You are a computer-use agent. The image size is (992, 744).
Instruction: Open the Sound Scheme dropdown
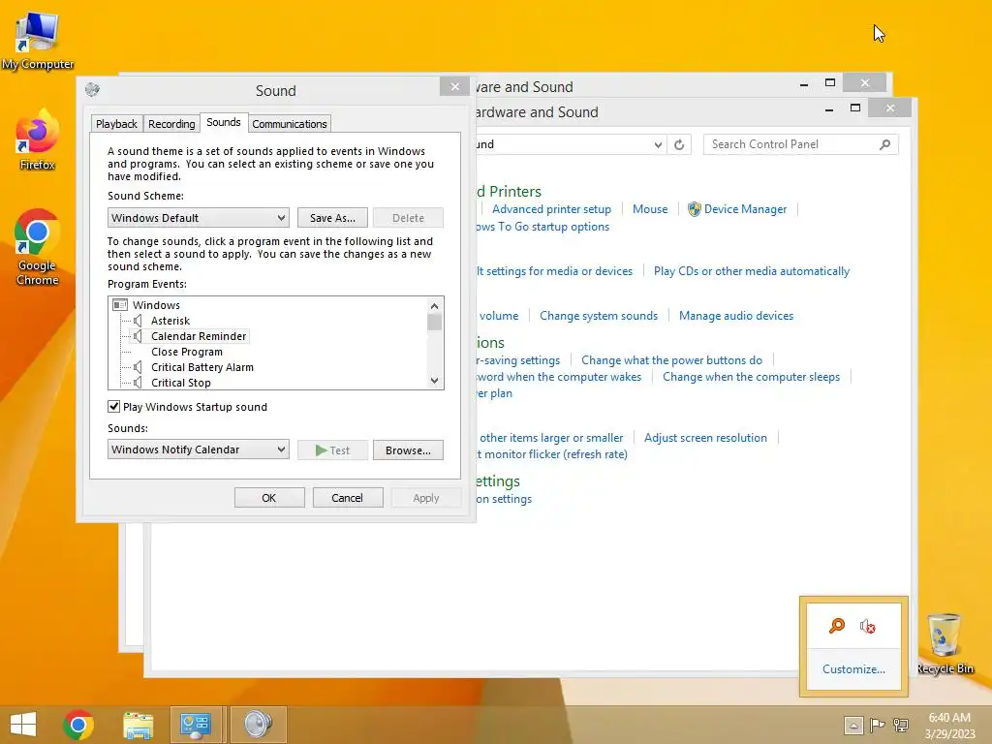coord(198,218)
